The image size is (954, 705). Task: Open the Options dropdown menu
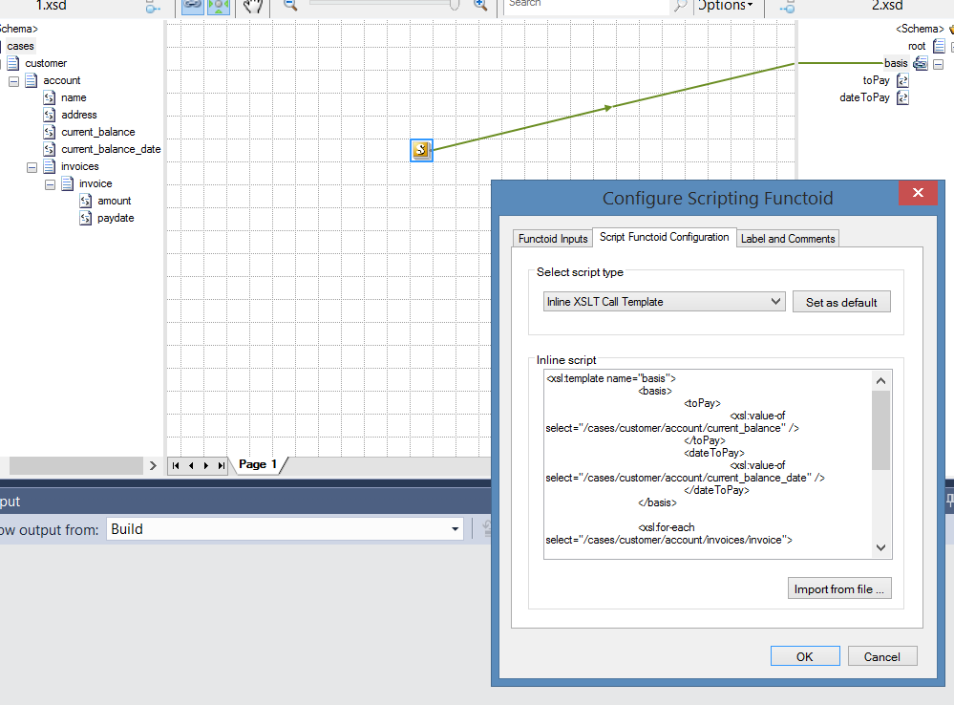coord(725,6)
